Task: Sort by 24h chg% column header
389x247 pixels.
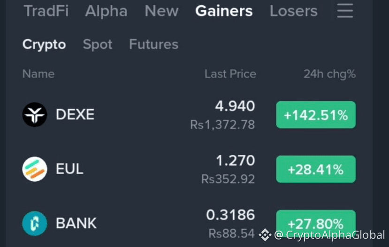Action: [330, 74]
